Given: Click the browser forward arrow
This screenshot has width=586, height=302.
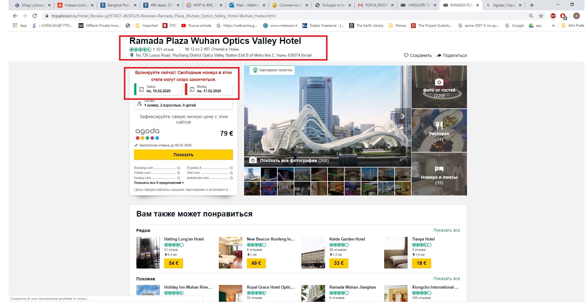Looking at the screenshot, I should (x=25, y=16).
